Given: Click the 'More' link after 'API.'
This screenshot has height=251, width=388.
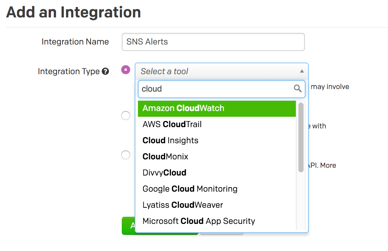Looking at the screenshot, I should coord(328,166).
